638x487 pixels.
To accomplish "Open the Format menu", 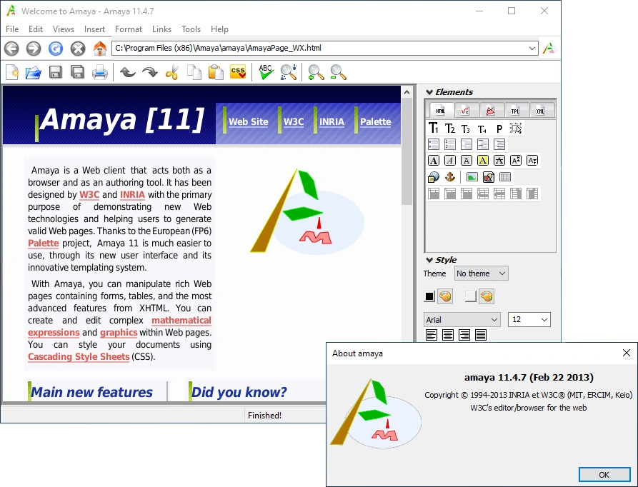I will tap(129, 29).
